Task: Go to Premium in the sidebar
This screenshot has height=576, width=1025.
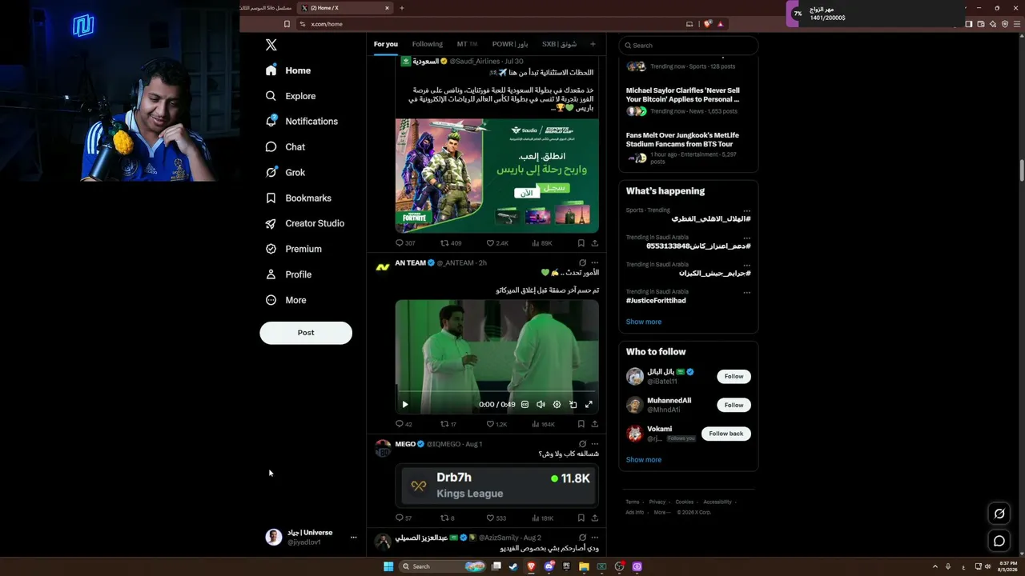Action: click(293, 250)
